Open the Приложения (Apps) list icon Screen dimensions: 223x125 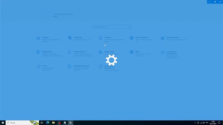pyautogui.click(x=38, y=52)
